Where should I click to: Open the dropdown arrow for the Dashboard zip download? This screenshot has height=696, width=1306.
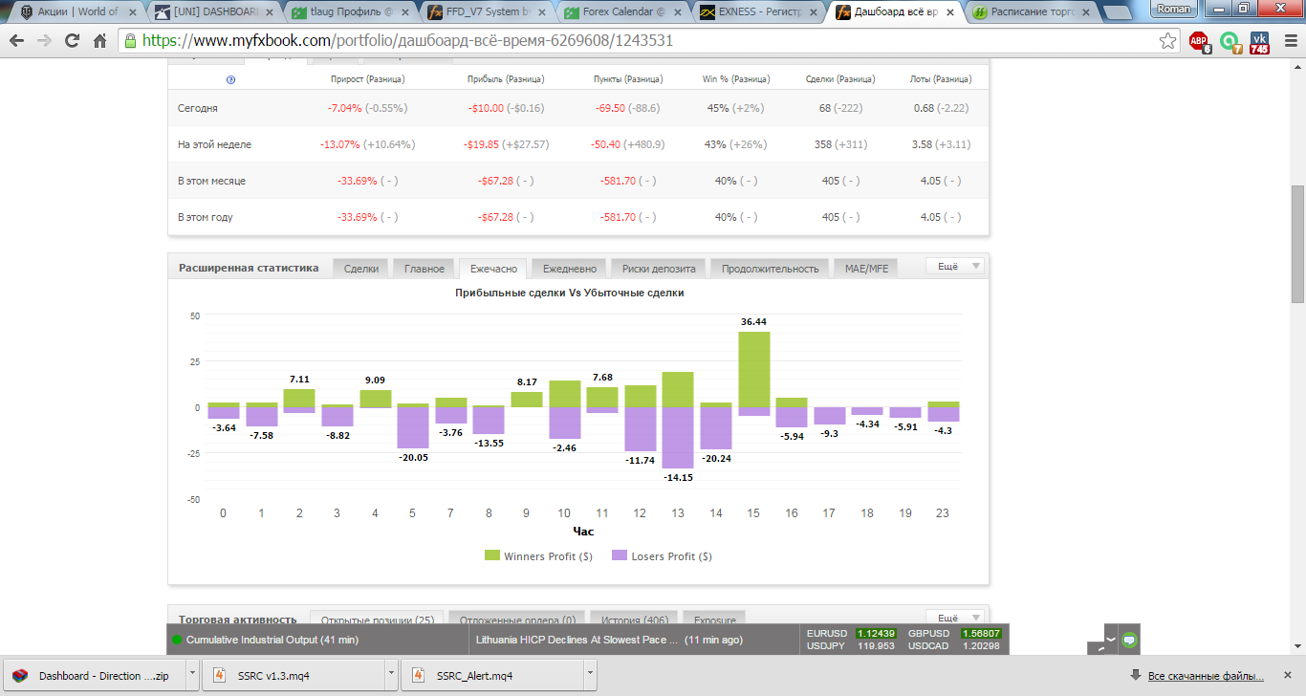click(x=192, y=675)
